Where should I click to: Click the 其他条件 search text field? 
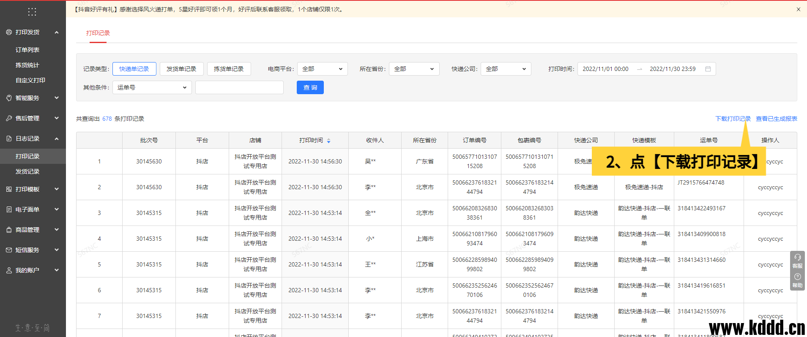(x=239, y=87)
